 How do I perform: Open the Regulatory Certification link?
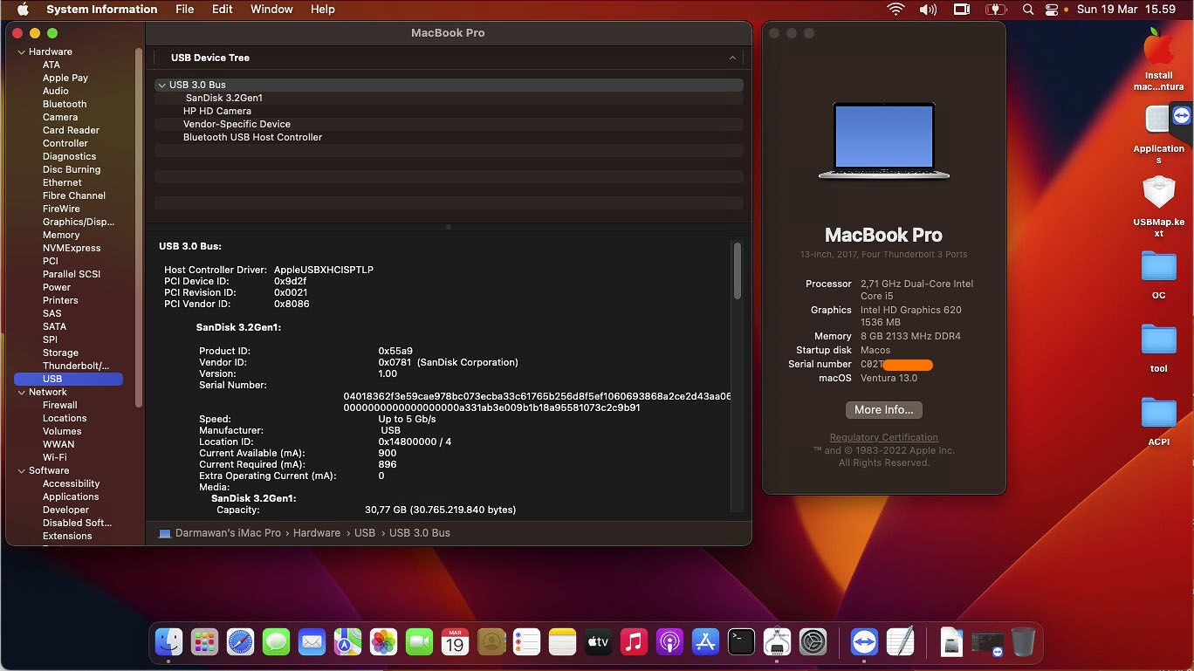(883, 437)
